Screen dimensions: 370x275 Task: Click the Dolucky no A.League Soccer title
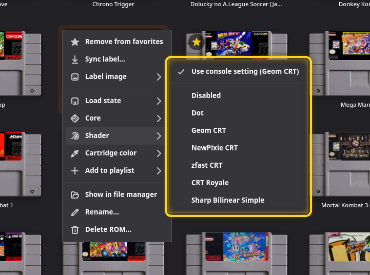pyautogui.click(x=236, y=4)
